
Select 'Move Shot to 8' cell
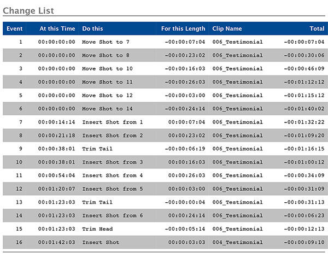click(x=106, y=55)
